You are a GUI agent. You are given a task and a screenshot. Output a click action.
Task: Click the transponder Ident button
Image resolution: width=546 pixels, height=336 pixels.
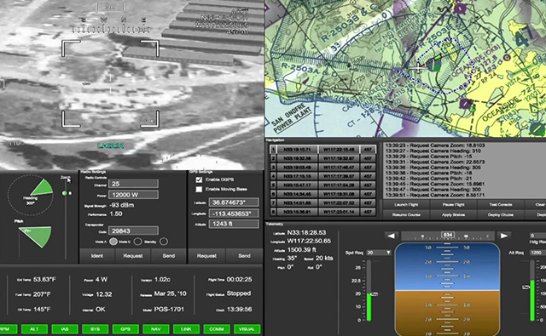(97, 256)
